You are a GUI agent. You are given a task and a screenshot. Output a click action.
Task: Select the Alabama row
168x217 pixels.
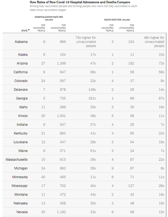click(84, 42)
